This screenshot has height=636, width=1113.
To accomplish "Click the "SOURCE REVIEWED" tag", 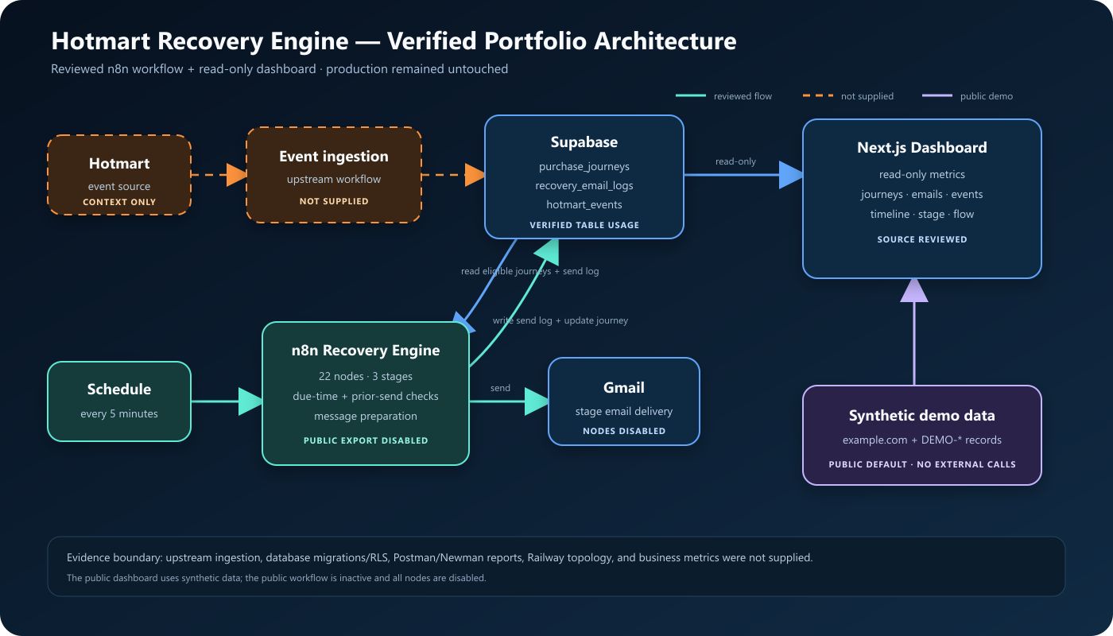I will tap(922, 239).
